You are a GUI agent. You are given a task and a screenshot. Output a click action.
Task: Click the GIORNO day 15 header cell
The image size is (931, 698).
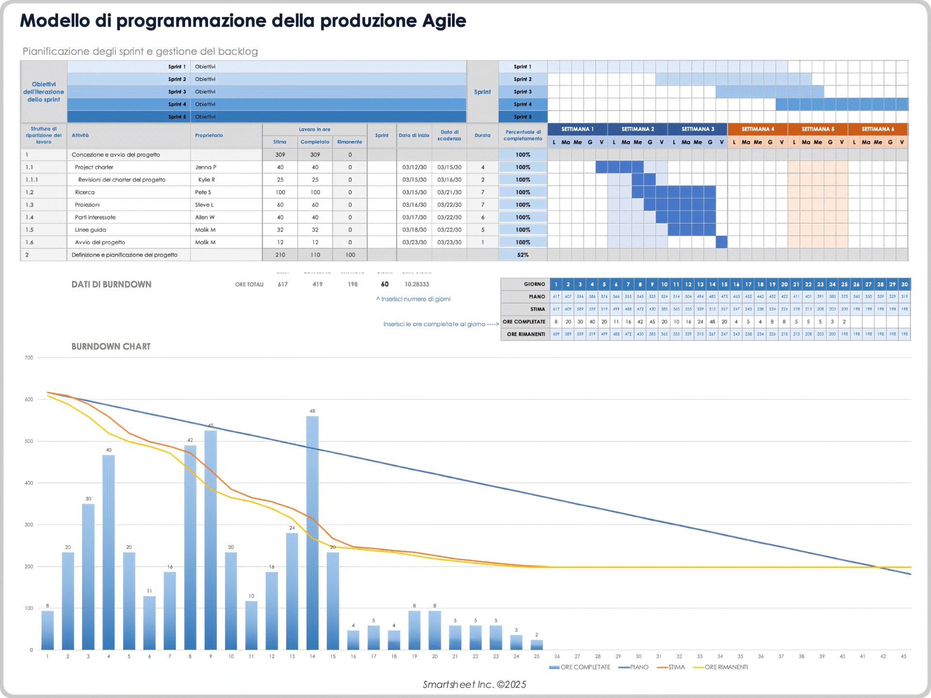tap(724, 285)
